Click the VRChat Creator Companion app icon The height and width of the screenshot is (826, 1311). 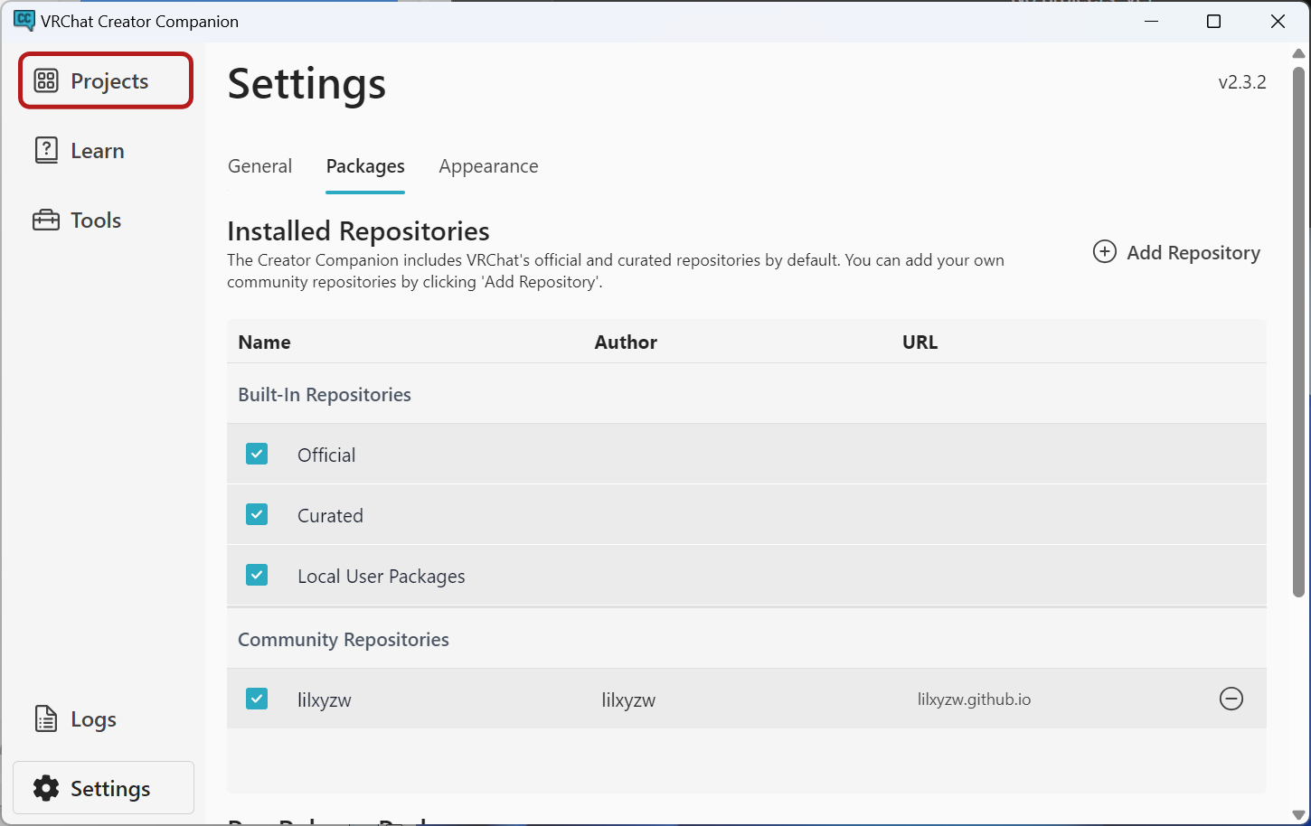click(x=24, y=21)
